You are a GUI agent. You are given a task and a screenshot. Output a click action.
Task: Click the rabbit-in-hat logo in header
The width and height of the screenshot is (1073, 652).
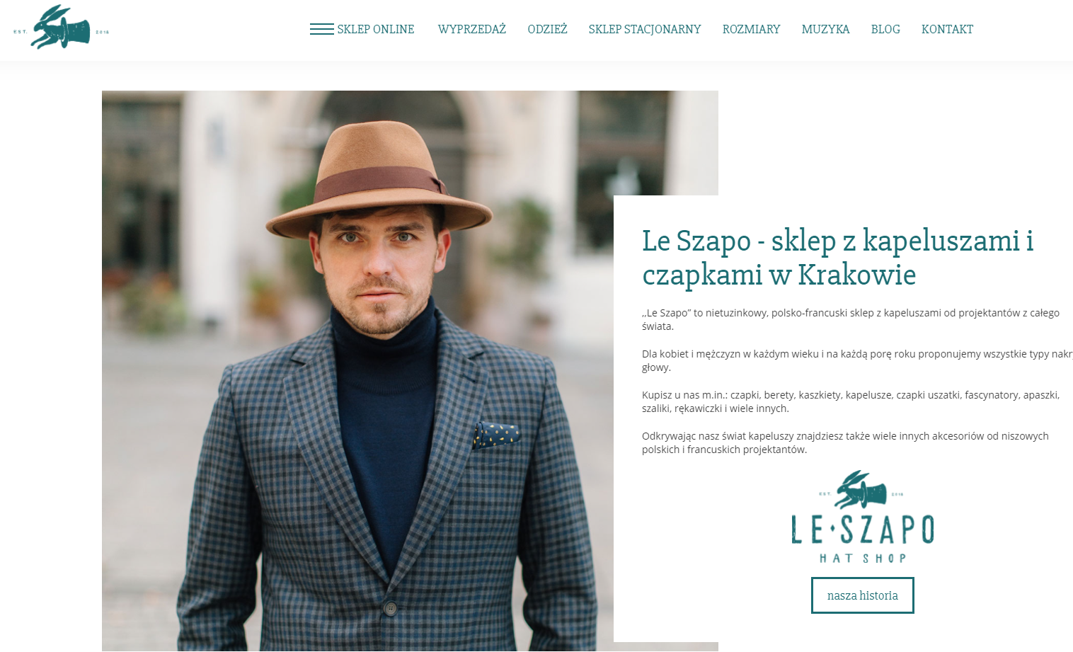coord(61,28)
